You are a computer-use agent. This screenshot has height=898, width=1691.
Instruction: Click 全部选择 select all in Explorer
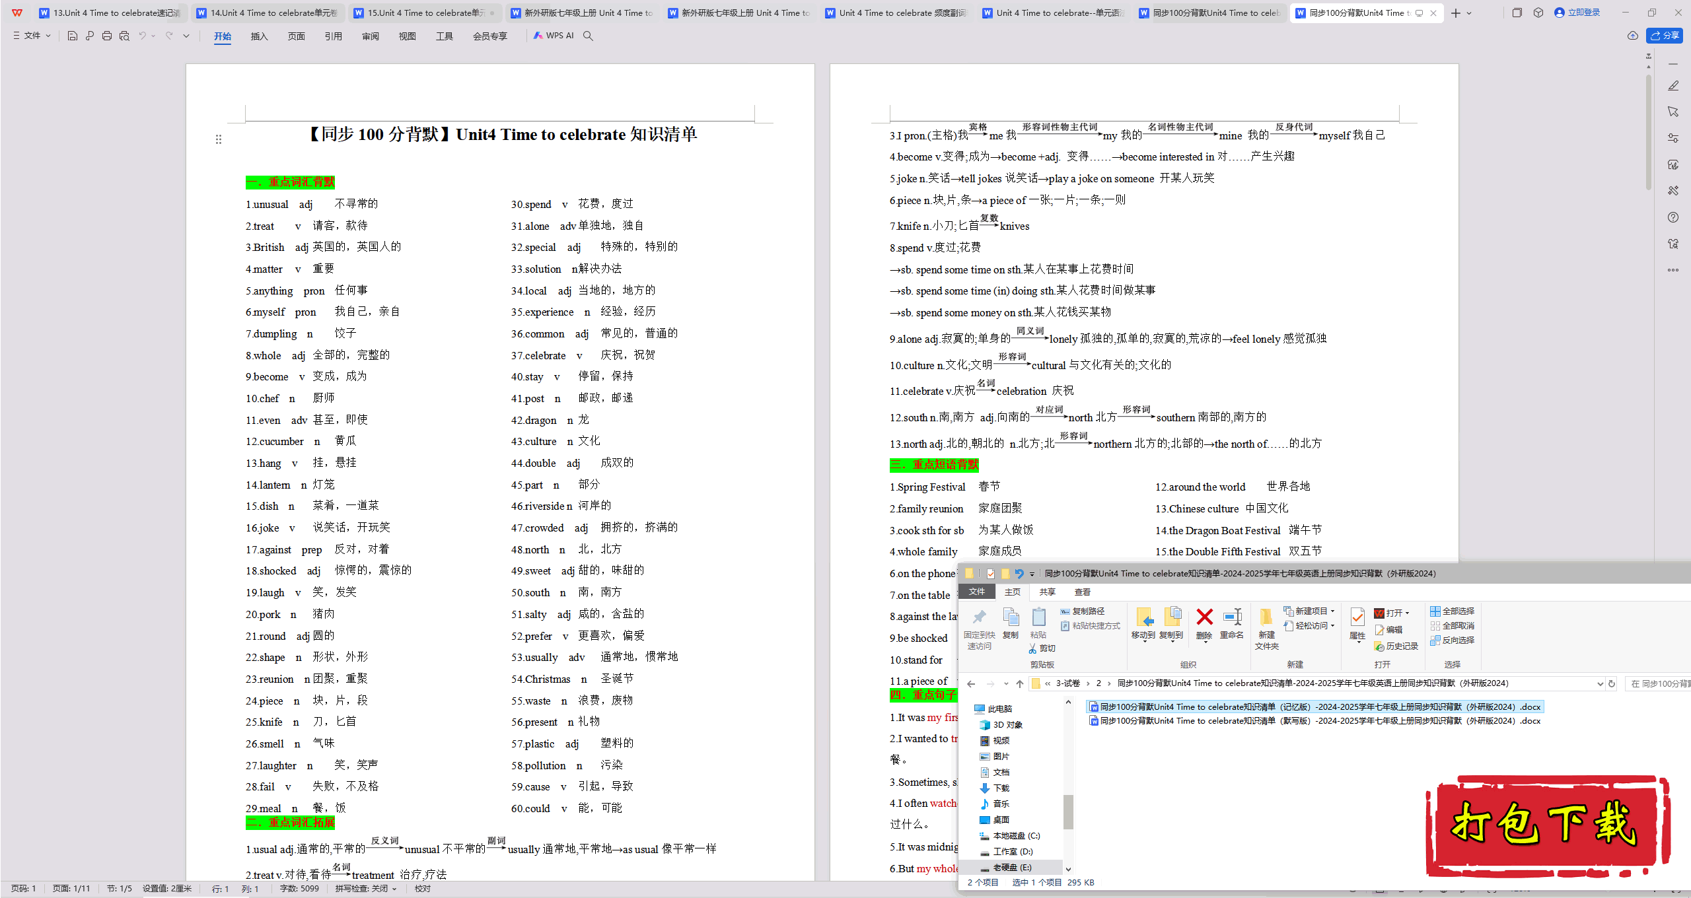1453,611
